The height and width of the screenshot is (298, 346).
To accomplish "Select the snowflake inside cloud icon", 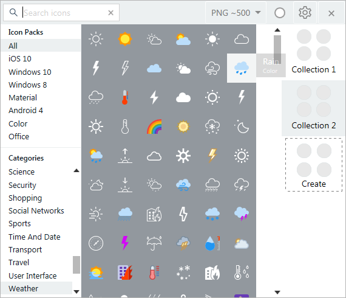I will pos(212,126).
